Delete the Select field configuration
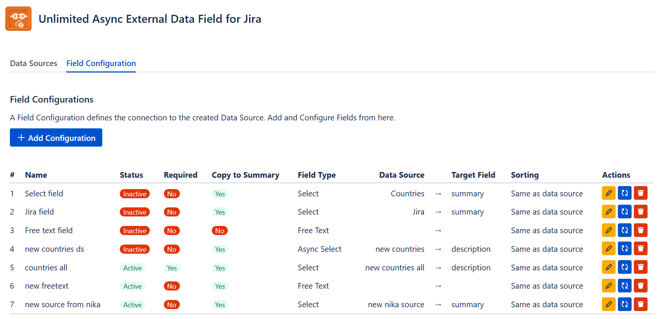662x319 pixels. (x=640, y=193)
